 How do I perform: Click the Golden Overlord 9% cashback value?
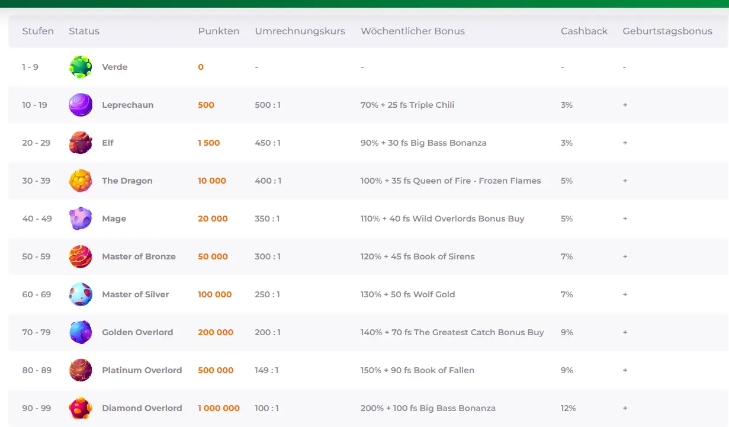[567, 332]
